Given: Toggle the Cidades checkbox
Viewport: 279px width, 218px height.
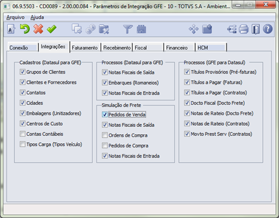Looking at the screenshot, I should [x=23, y=103].
